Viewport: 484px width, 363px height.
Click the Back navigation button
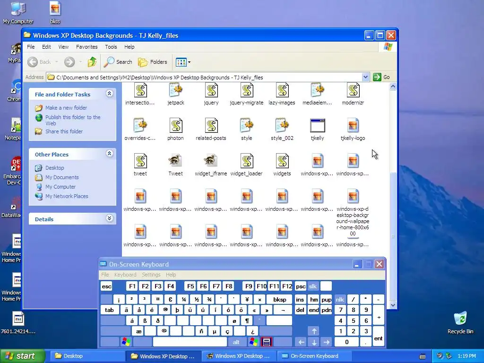tap(39, 62)
